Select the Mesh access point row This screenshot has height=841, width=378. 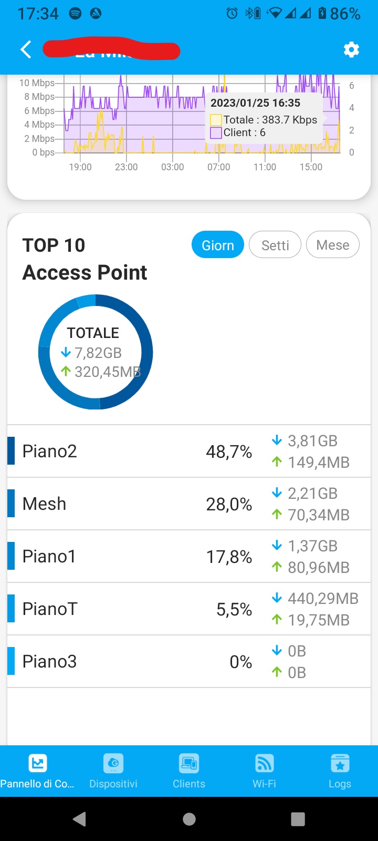[189, 504]
